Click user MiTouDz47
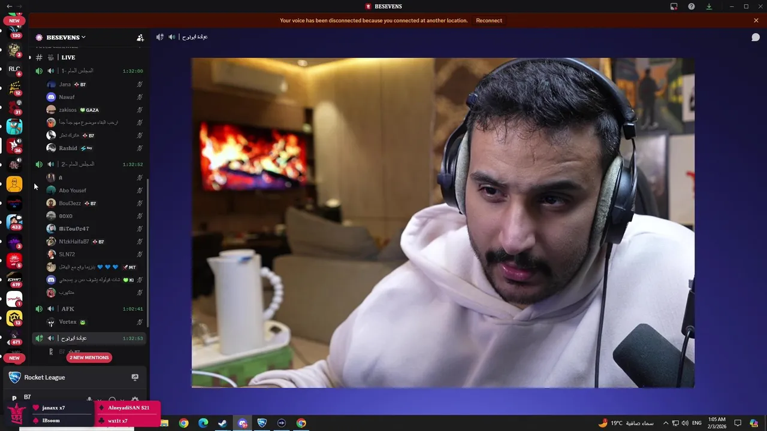This screenshot has width=767, height=431. [95, 229]
